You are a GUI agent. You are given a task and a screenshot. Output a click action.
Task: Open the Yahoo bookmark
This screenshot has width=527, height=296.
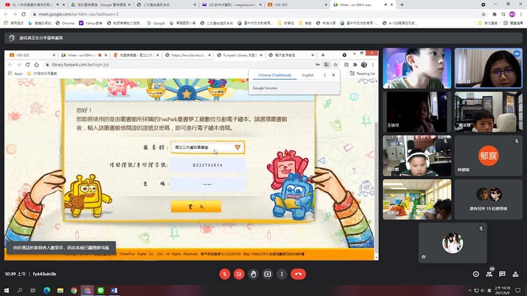(x=92, y=23)
